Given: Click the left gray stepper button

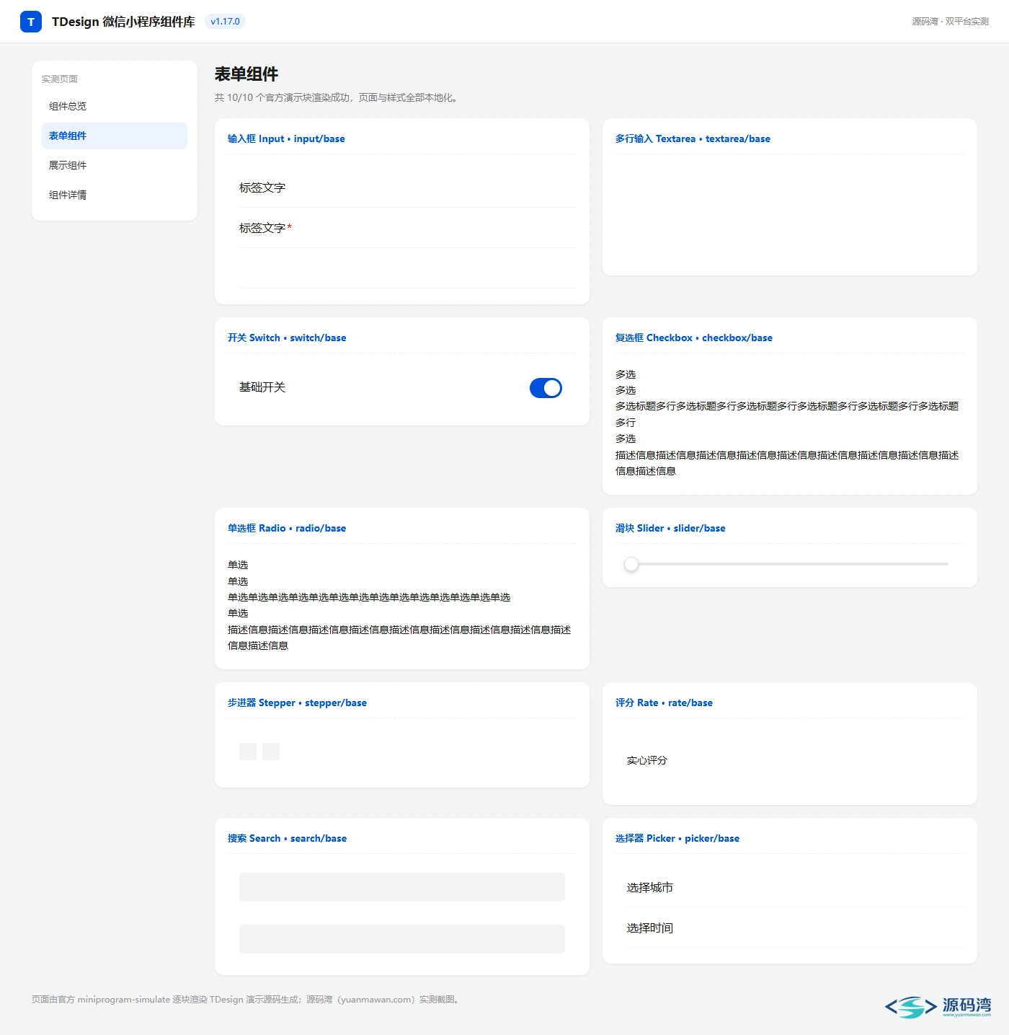Looking at the screenshot, I should tap(248, 752).
